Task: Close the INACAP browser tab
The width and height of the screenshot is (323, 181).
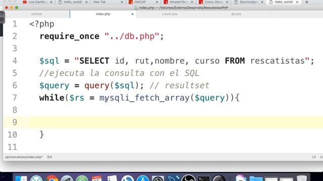Action: click(157, 2)
